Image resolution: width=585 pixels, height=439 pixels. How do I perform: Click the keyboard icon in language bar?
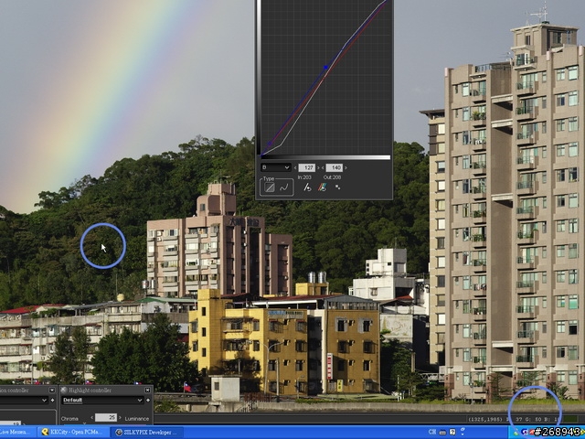(x=442, y=433)
